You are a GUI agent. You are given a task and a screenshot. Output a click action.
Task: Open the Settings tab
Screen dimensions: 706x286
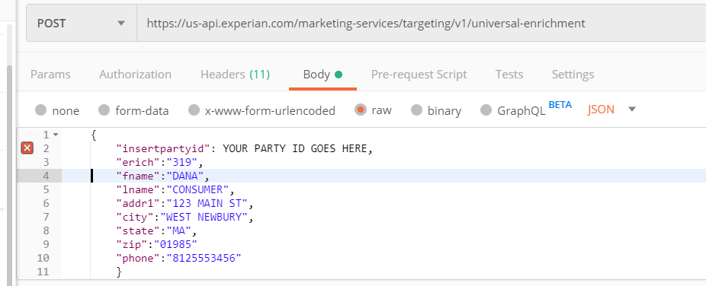click(x=573, y=74)
